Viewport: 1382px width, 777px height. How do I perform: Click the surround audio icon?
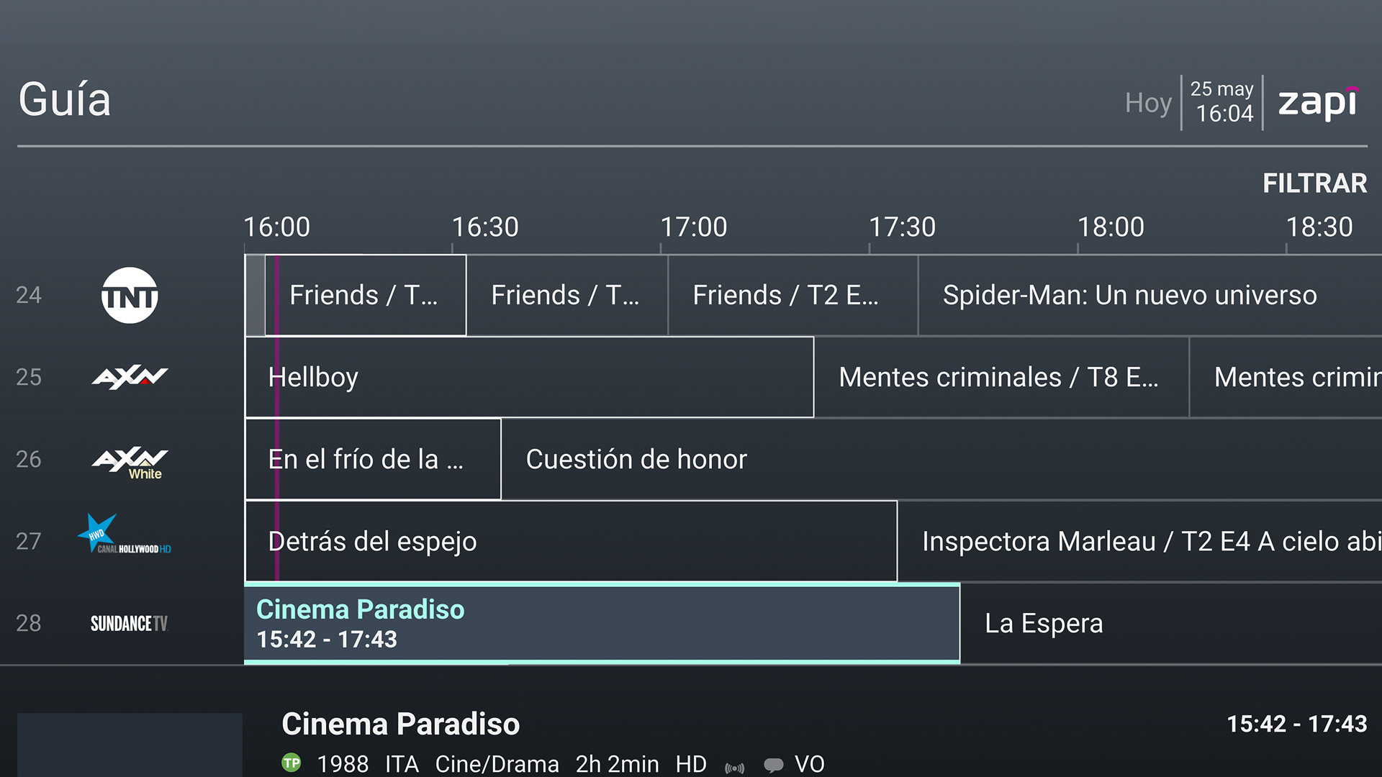point(734,767)
